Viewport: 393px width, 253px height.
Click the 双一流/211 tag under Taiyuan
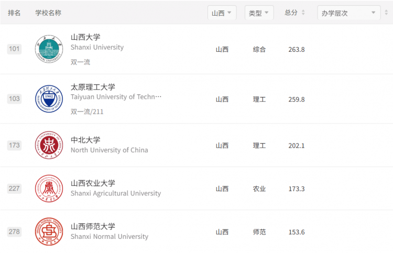pyautogui.click(x=87, y=112)
